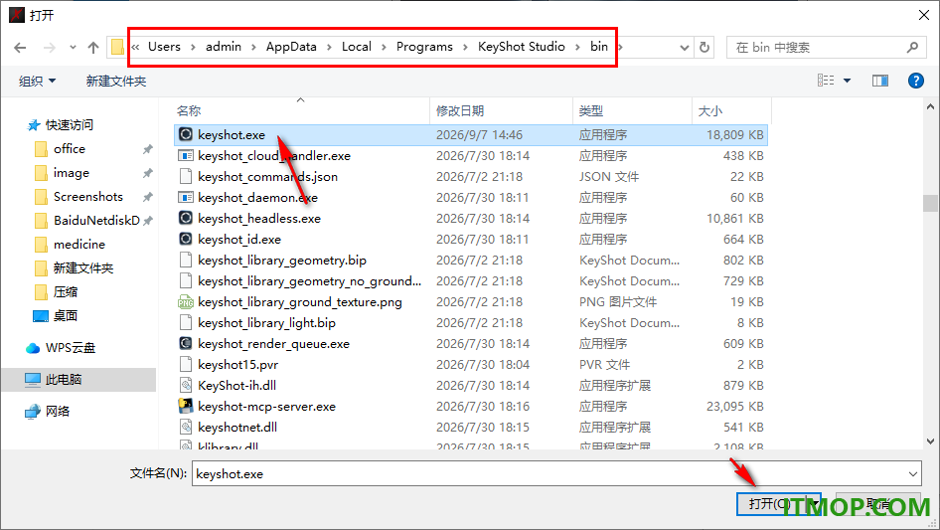
Task: Navigate to Users in the path
Action: [x=164, y=47]
